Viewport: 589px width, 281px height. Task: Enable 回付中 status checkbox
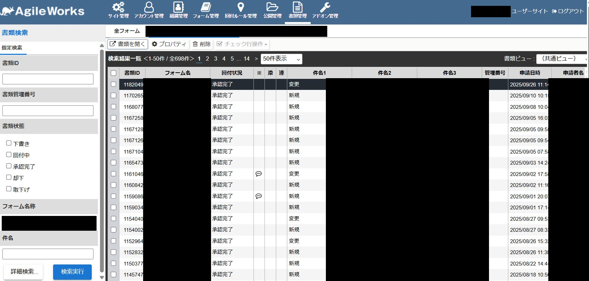point(9,155)
